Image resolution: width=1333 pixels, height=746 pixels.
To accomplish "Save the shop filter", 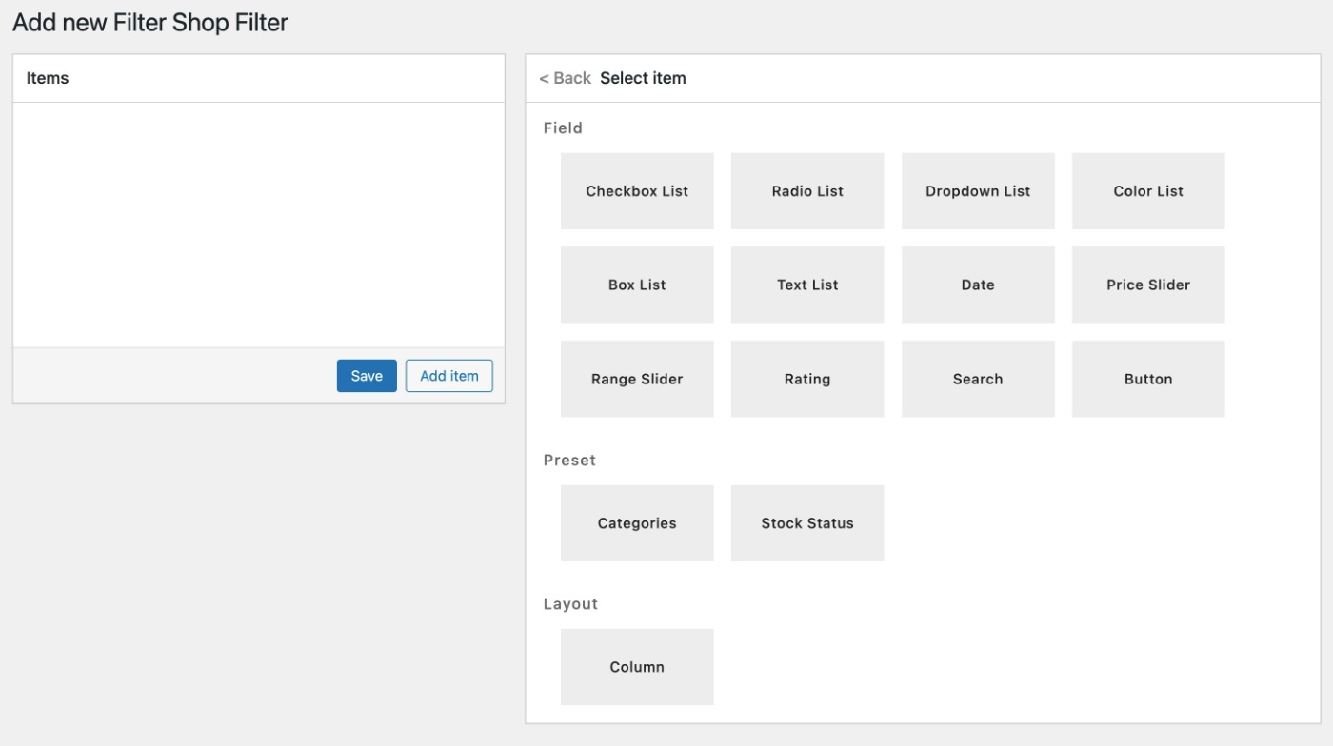I will click(367, 376).
